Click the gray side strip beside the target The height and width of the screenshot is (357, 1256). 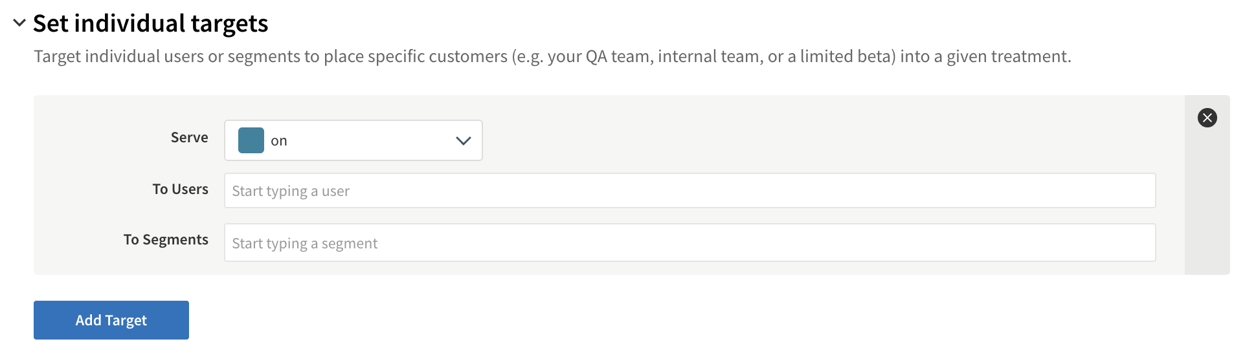tap(1207, 207)
